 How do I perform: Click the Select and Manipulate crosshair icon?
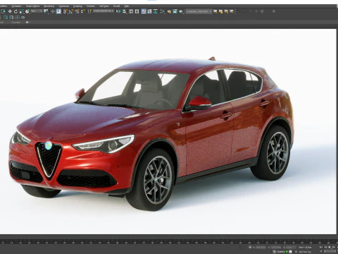(53, 11)
